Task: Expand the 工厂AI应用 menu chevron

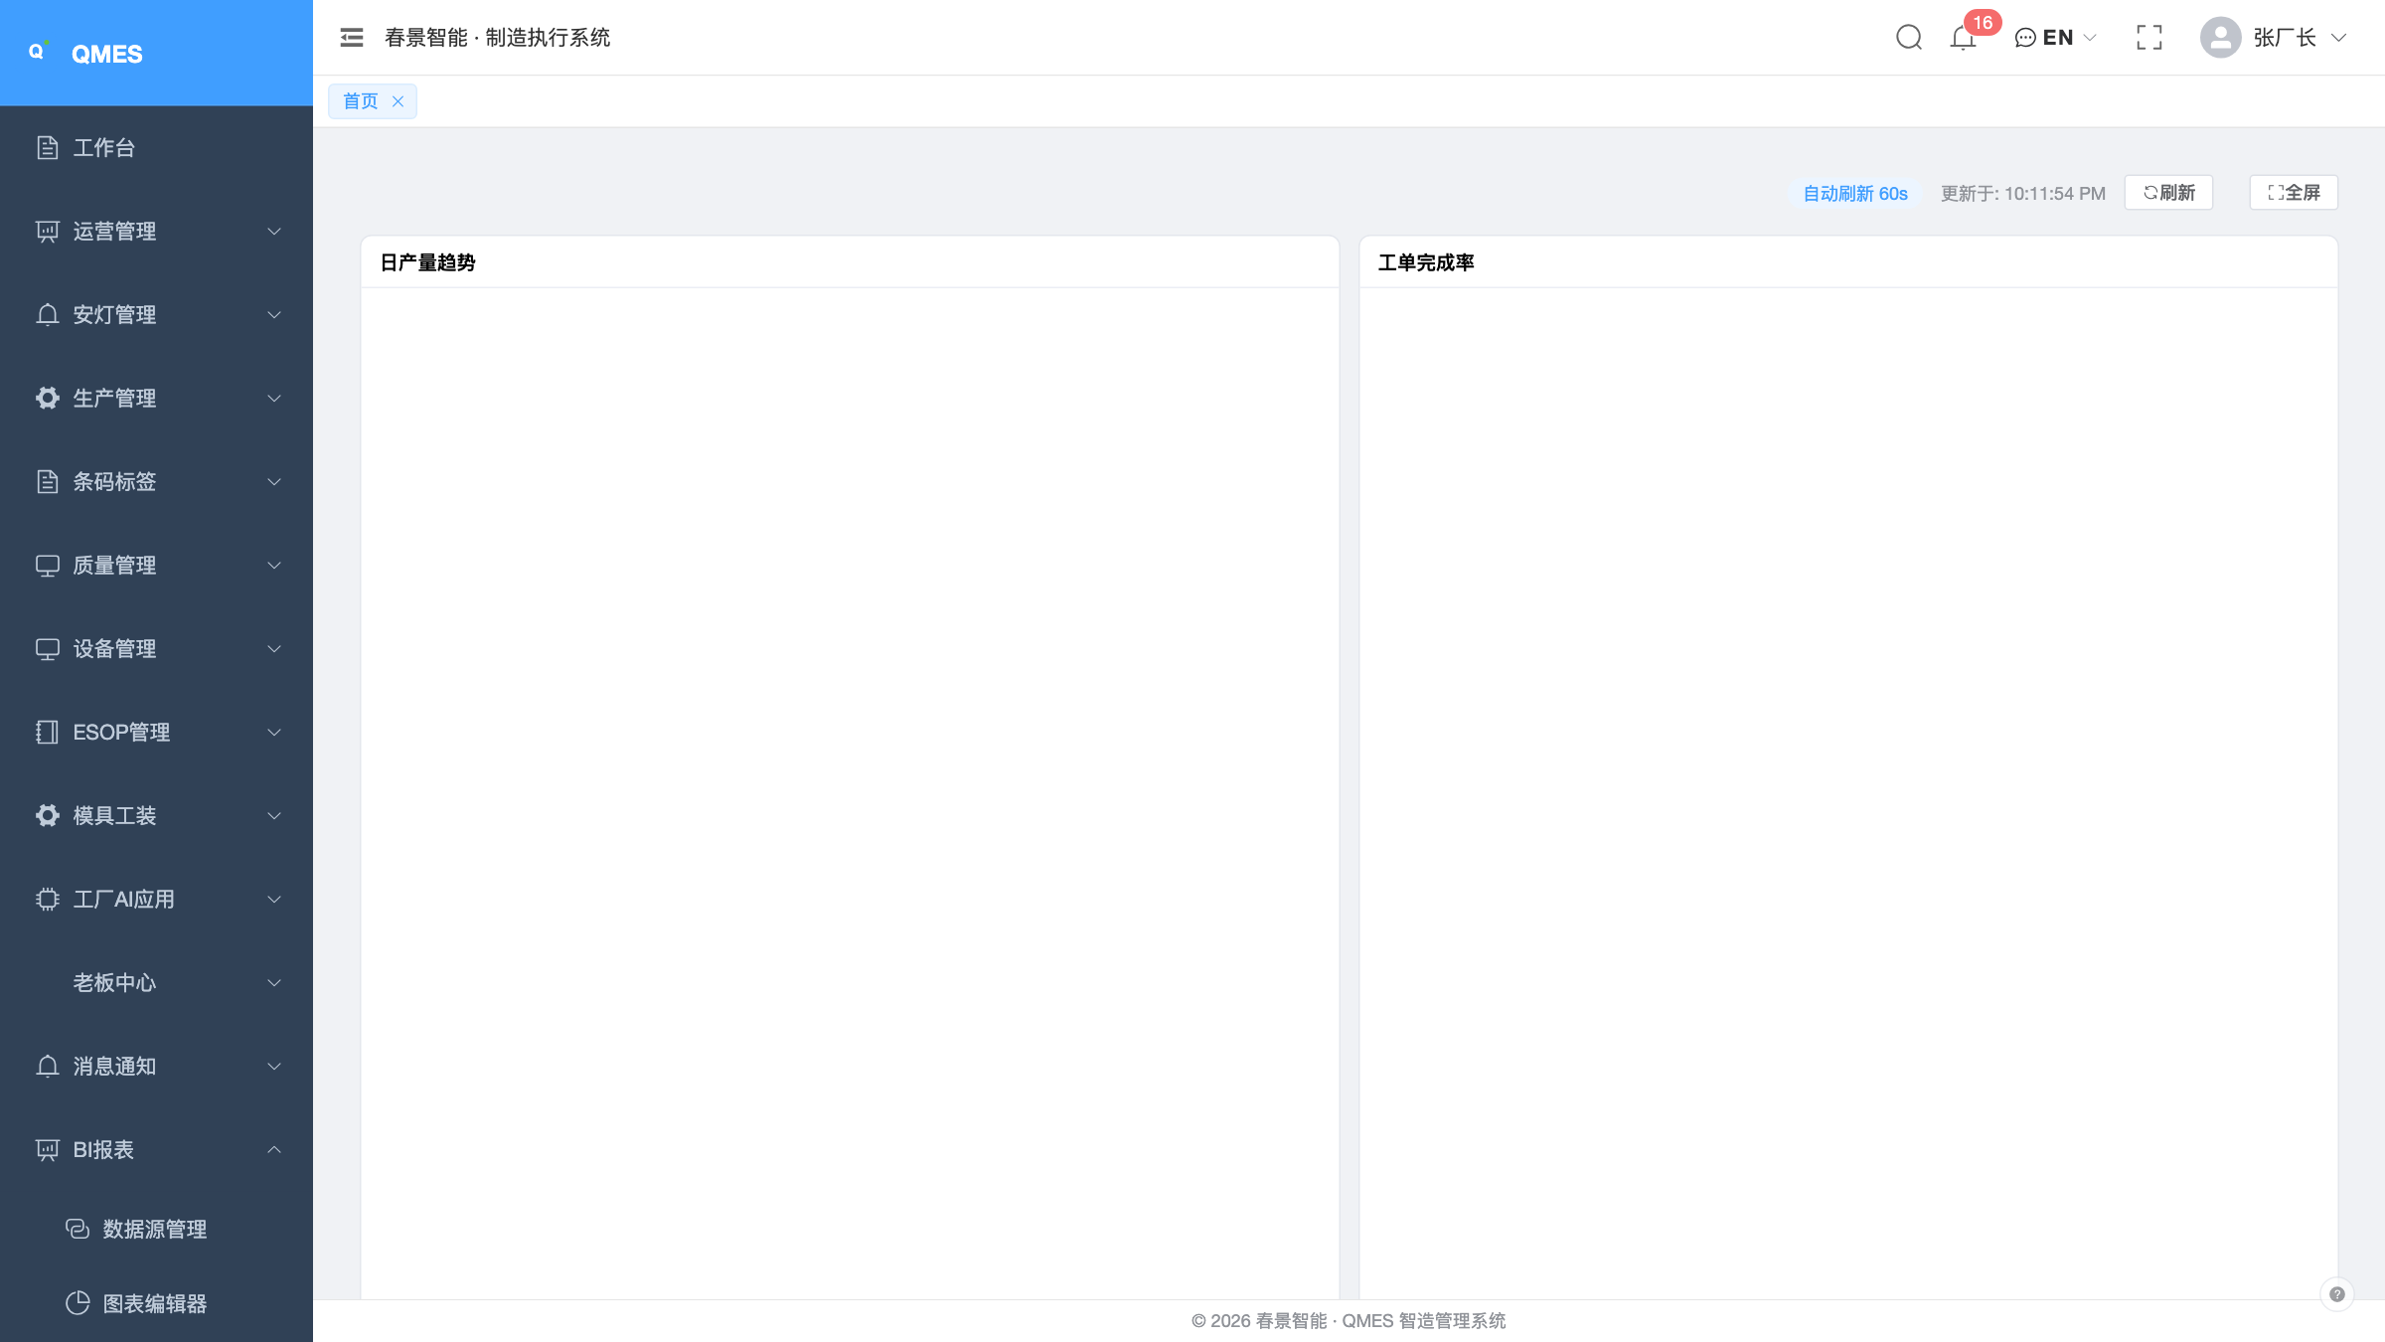Action: (x=274, y=899)
